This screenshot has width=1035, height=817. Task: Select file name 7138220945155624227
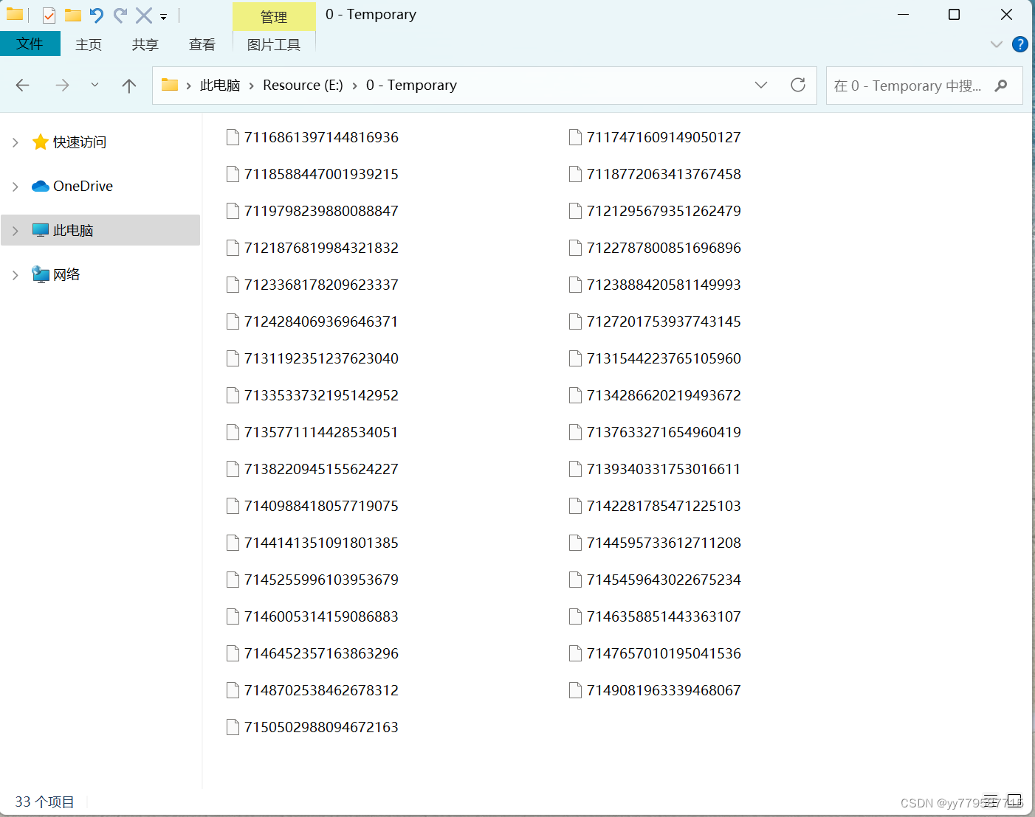pyautogui.click(x=321, y=469)
